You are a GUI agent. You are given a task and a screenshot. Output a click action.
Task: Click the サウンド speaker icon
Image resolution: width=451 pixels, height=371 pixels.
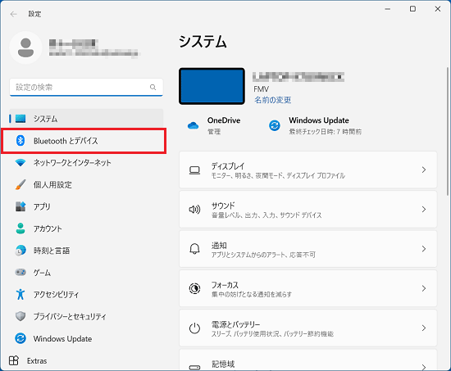(x=194, y=210)
